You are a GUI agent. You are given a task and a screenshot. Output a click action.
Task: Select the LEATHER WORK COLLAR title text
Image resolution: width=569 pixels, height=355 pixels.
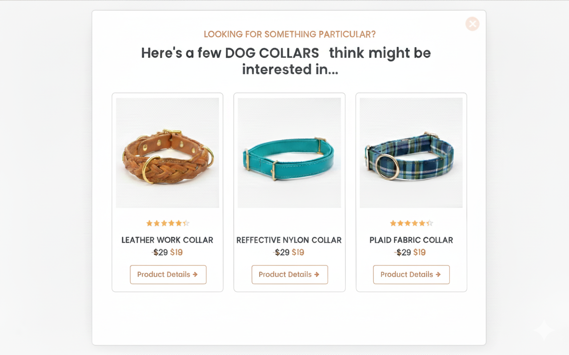click(168, 240)
